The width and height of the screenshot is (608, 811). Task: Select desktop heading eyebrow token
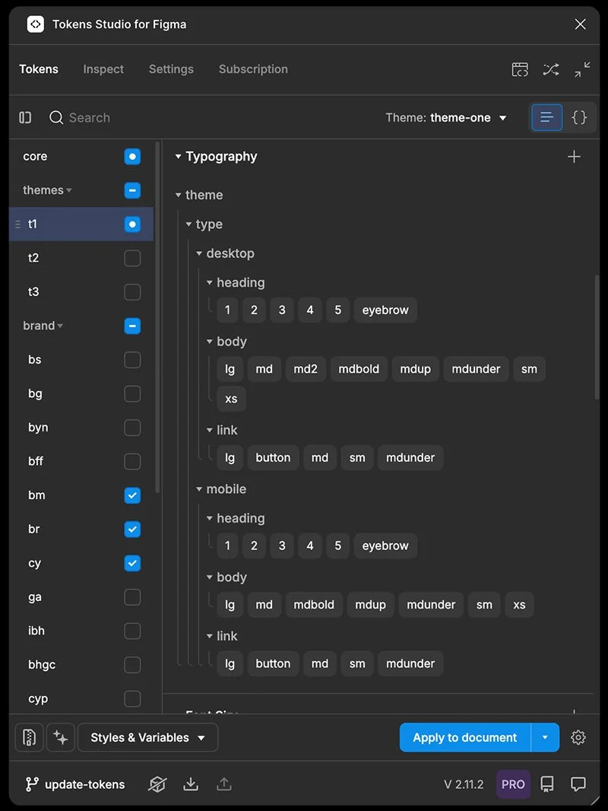(385, 310)
